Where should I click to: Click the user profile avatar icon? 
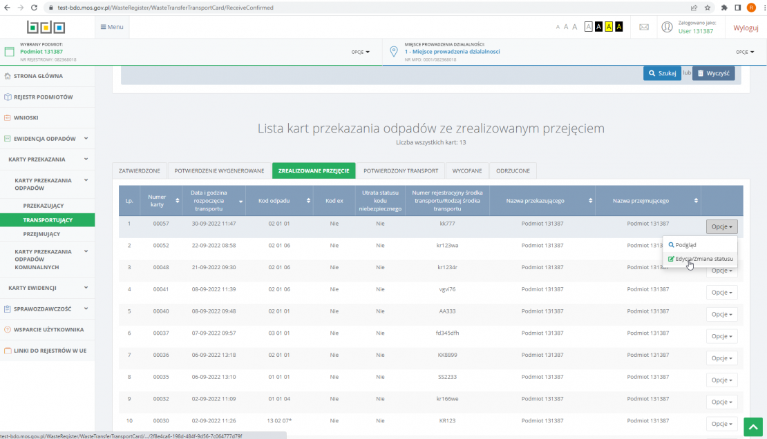point(667,27)
